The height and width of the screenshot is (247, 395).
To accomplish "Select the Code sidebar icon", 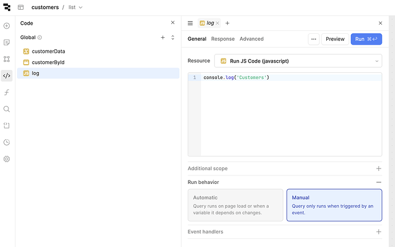I will [7, 76].
